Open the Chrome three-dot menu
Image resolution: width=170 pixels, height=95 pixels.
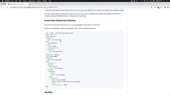tap(168, 7)
